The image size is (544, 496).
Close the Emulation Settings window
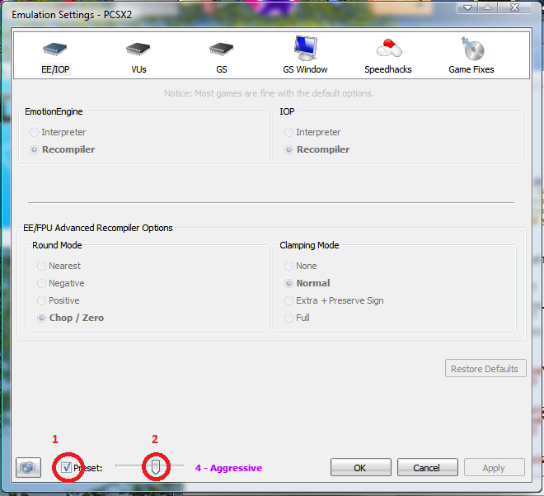tap(515, 7)
